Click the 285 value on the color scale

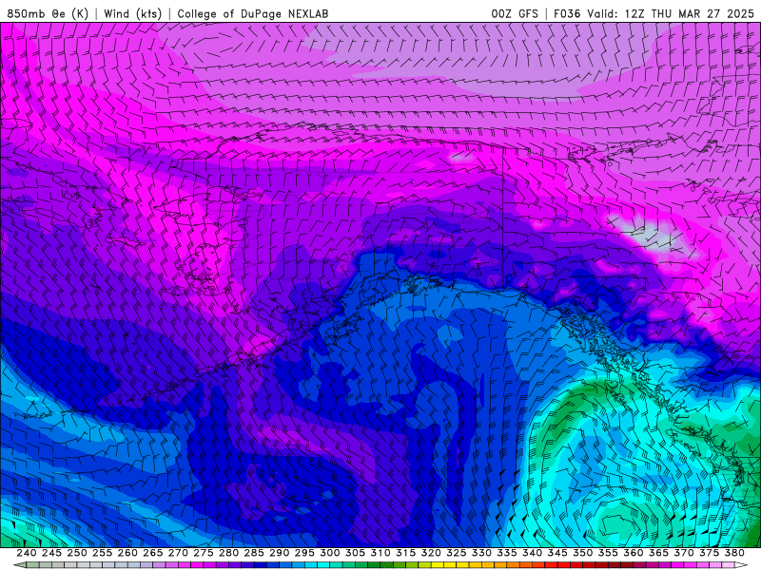[254, 553]
